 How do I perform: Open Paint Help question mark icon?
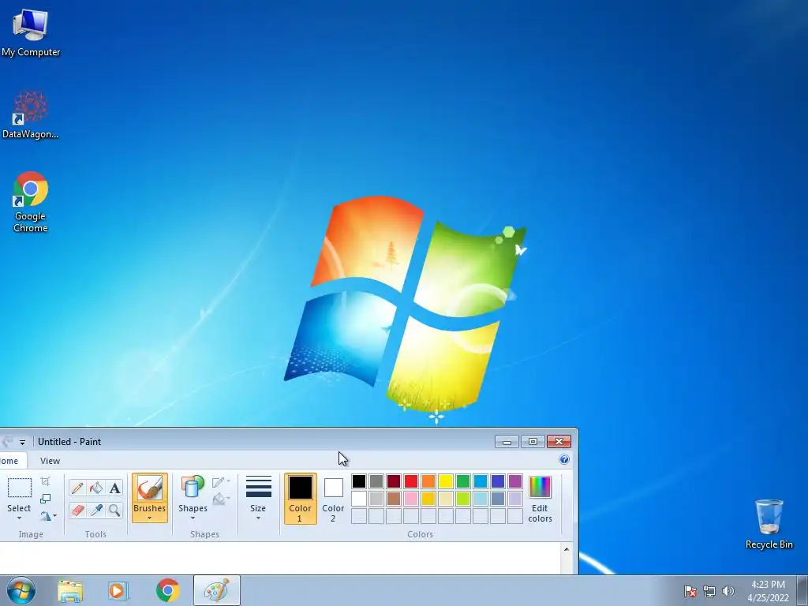(564, 459)
